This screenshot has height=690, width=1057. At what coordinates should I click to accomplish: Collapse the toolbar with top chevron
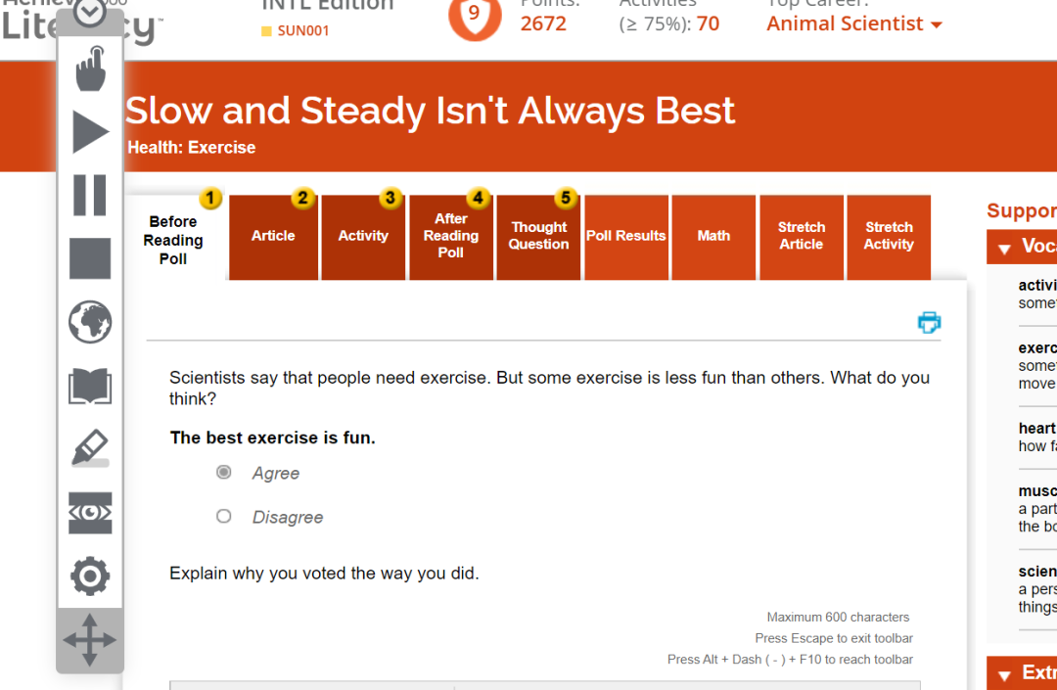pos(90,12)
